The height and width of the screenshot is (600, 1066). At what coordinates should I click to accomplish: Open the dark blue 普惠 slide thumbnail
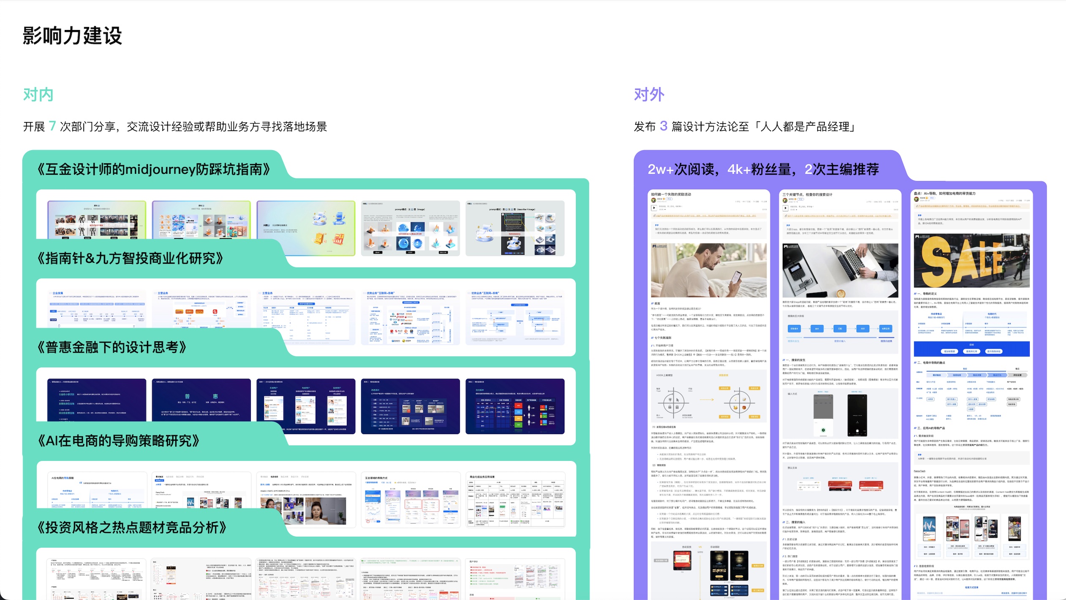[x=201, y=400]
